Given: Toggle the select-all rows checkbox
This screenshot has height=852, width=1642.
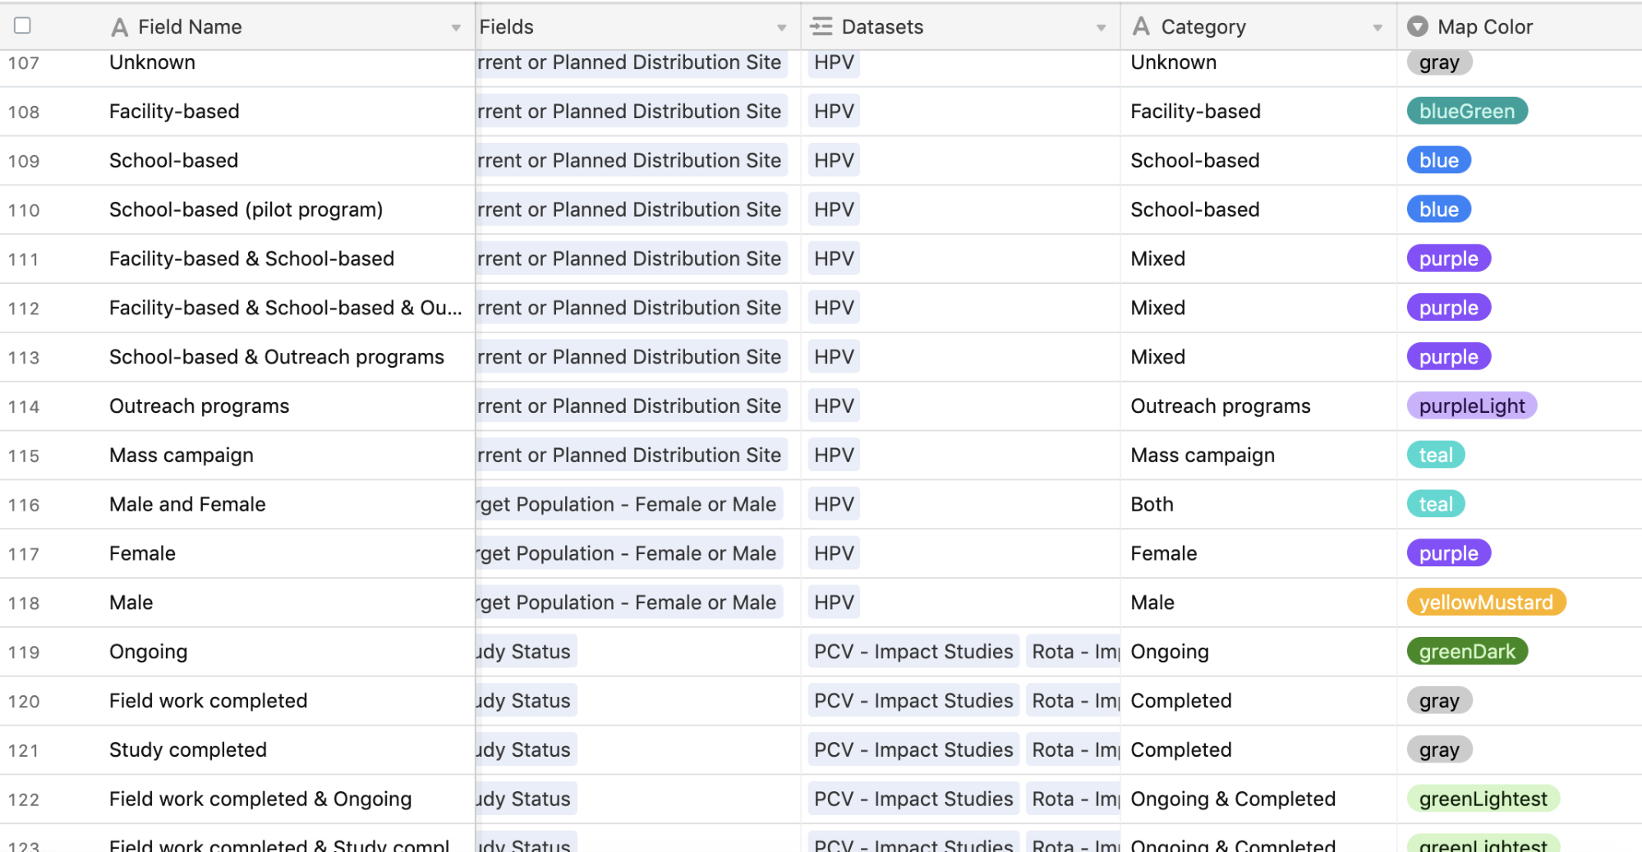Looking at the screenshot, I should point(23,25).
